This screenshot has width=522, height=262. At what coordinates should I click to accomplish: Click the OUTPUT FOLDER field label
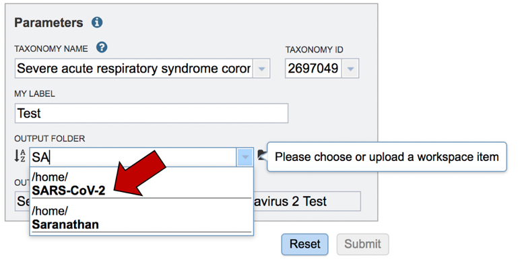(x=50, y=139)
